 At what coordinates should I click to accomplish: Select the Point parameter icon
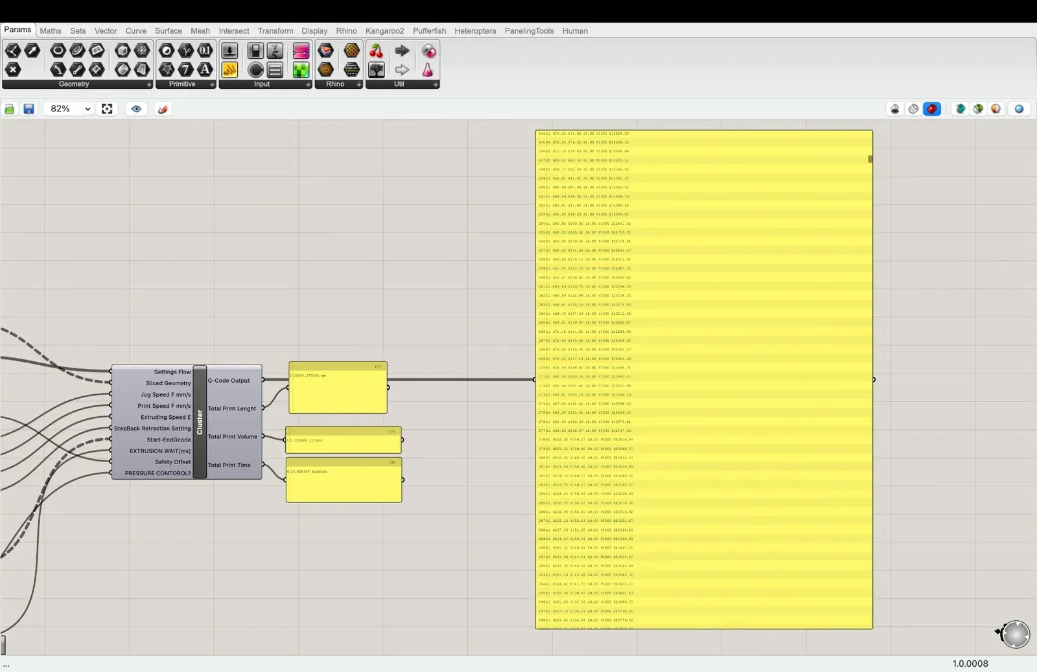(13, 50)
